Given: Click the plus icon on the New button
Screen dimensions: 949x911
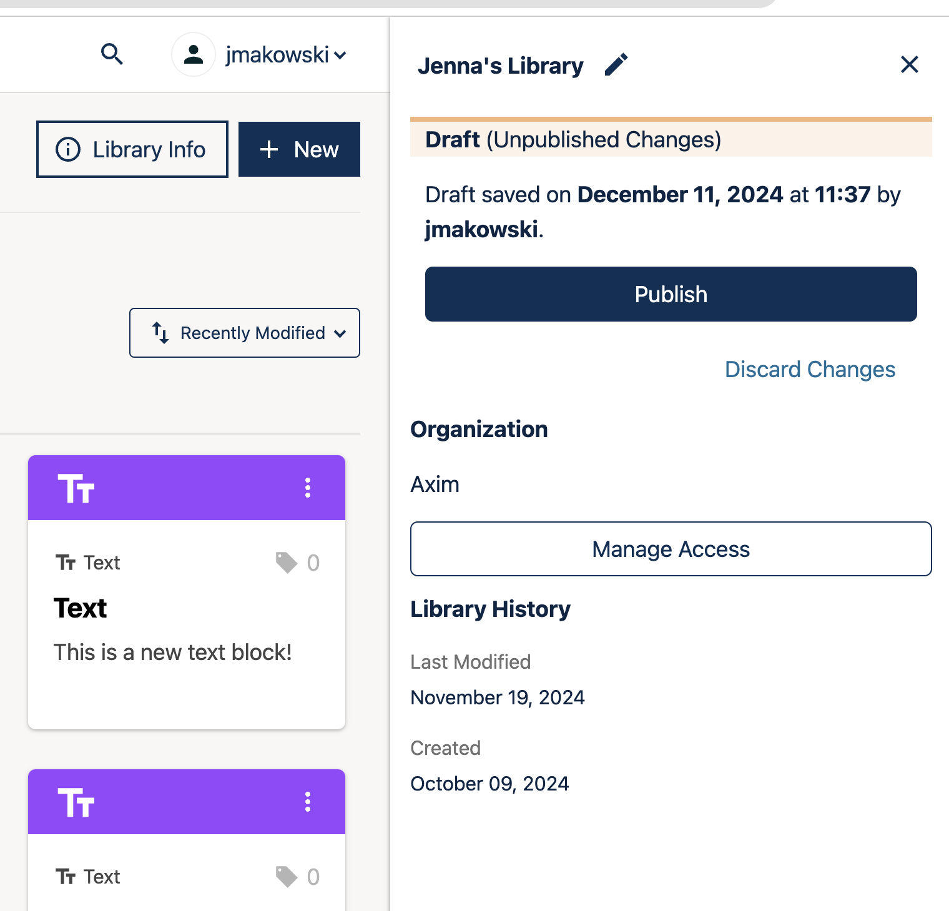Looking at the screenshot, I should pyautogui.click(x=269, y=149).
